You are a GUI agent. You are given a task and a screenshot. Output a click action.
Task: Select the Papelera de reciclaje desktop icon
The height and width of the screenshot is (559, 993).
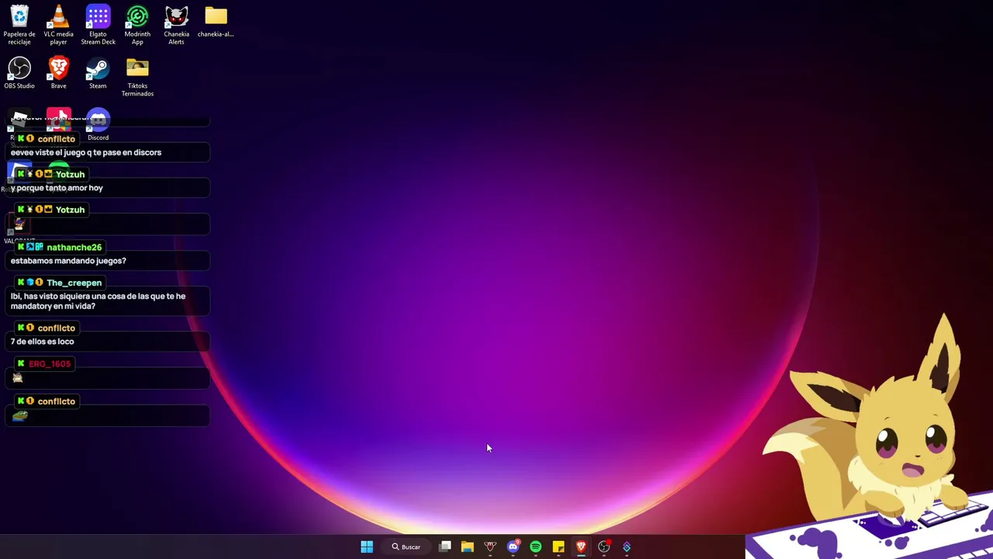click(19, 25)
